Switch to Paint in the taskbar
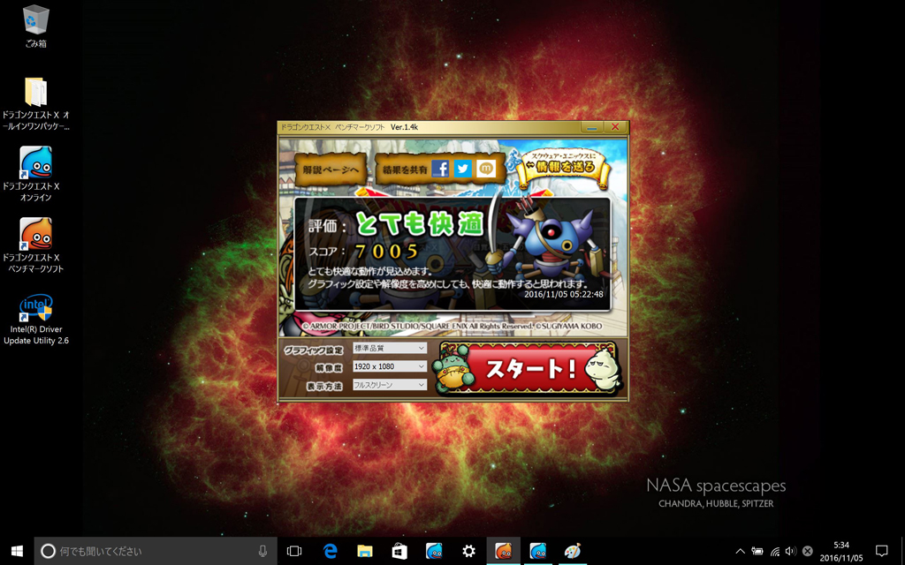905x565 pixels. pos(572,551)
